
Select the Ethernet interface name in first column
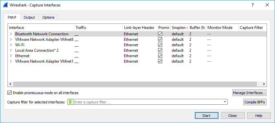22,56
